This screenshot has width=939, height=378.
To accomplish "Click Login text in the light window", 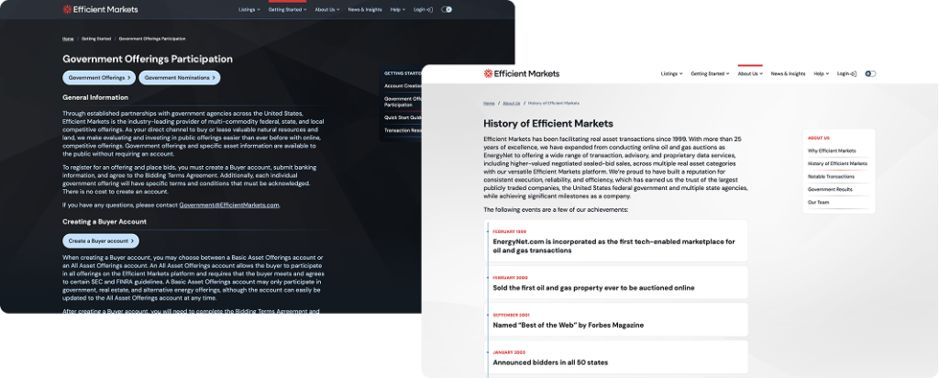I will pyautogui.click(x=843, y=73).
